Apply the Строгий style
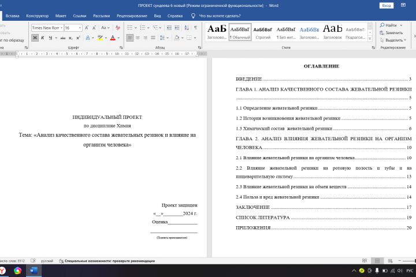Viewport: 416px width, 277px height. click(263, 32)
